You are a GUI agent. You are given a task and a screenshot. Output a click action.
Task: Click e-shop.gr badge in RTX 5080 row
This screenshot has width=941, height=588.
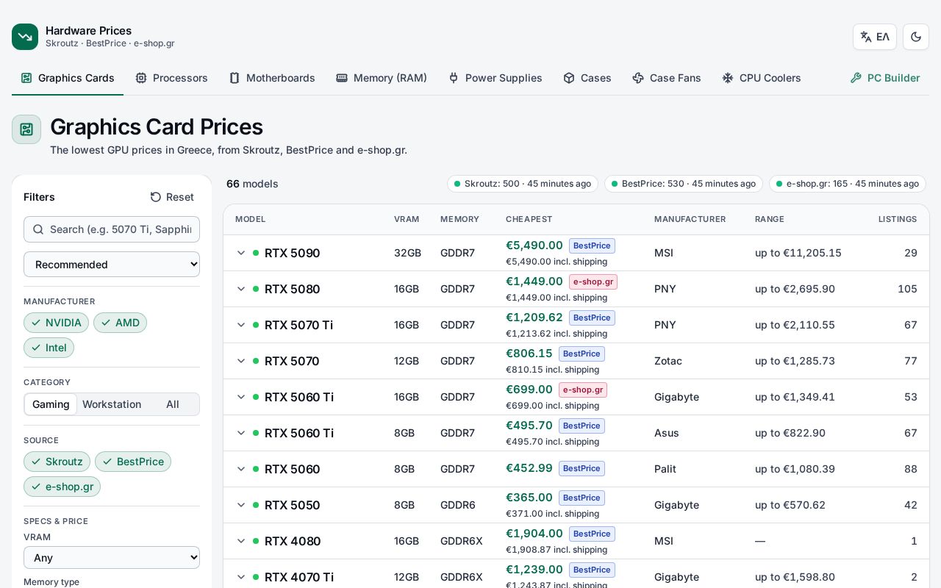[x=593, y=282]
